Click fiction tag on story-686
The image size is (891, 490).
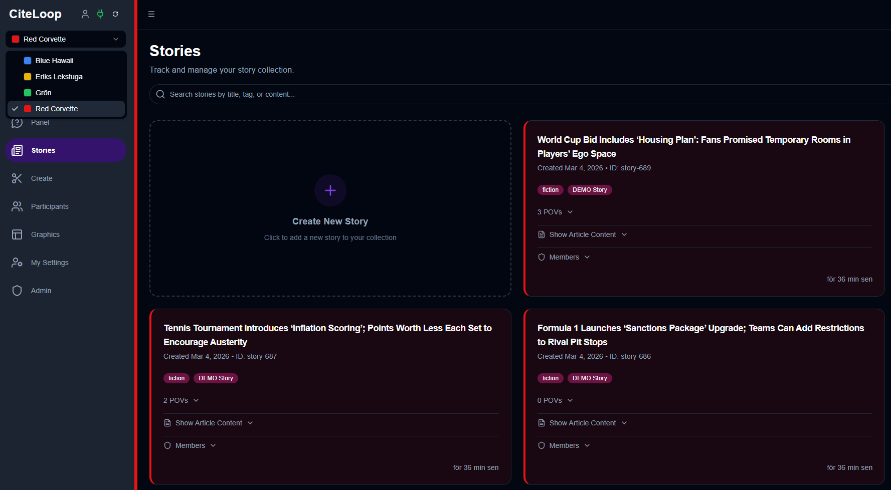pyautogui.click(x=551, y=378)
